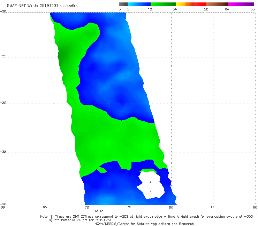Click the latitude label '-20'
This screenshot has height=226, width=258.
pyautogui.click(x=3, y=11)
